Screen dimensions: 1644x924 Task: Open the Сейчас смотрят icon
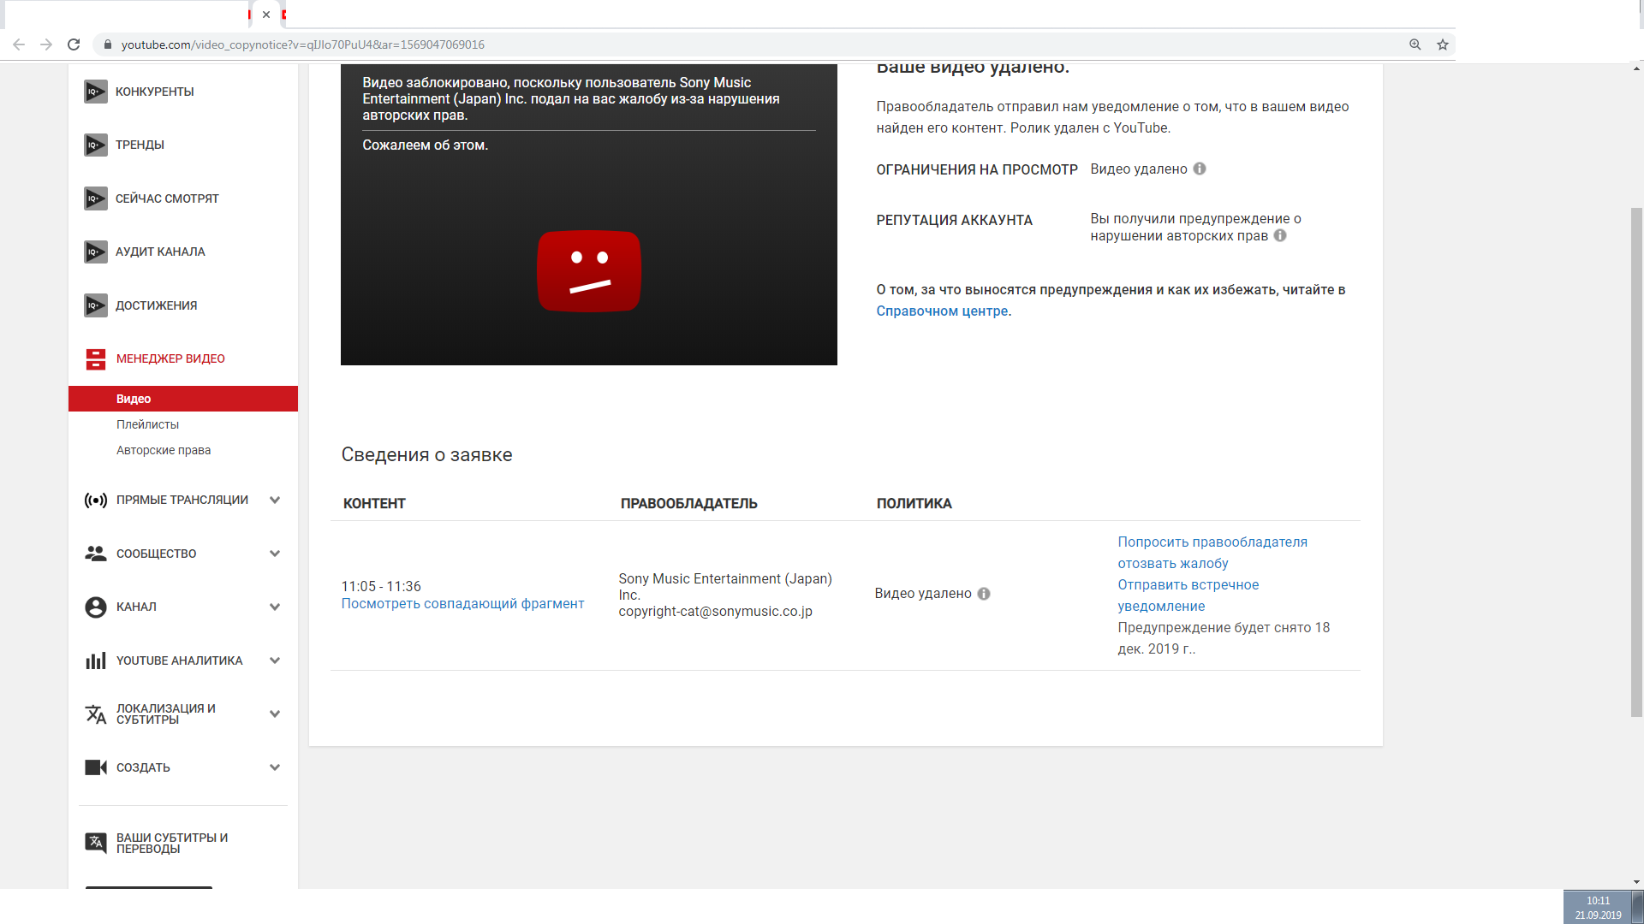pyautogui.click(x=96, y=198)
